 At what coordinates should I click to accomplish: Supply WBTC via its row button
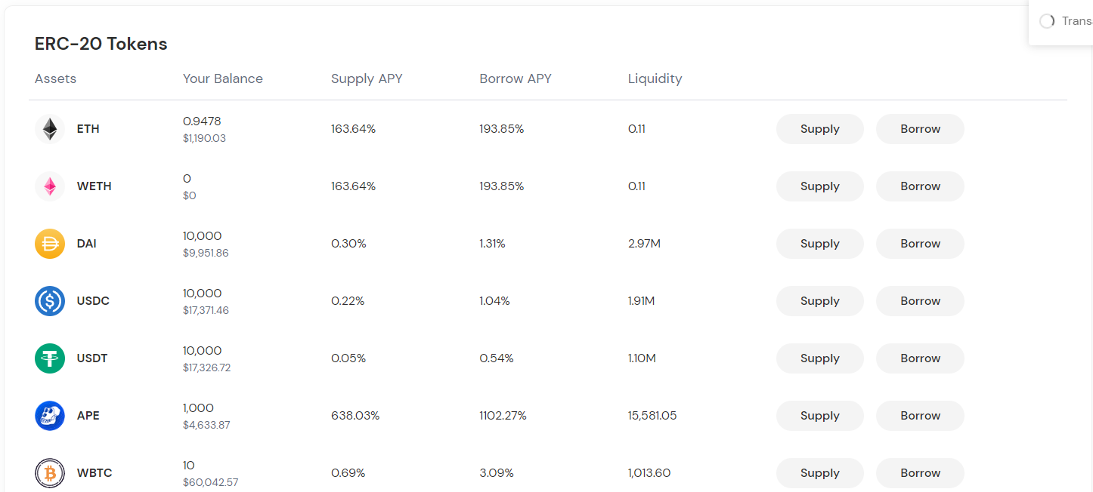(819, 473)
